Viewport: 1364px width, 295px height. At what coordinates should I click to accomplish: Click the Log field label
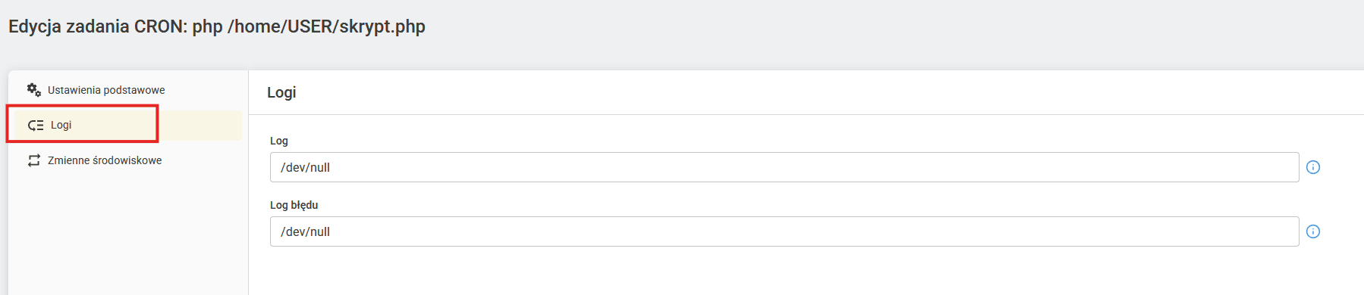point(279,141)
